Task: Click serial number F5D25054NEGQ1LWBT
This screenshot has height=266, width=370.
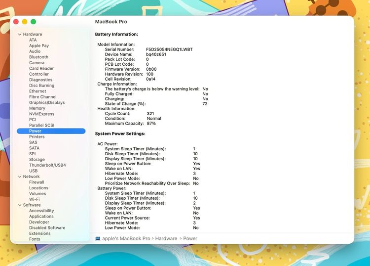Action: coord(169,49)
